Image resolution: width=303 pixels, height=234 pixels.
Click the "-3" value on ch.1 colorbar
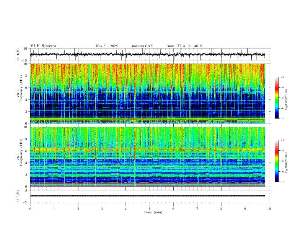click(282, 77)
